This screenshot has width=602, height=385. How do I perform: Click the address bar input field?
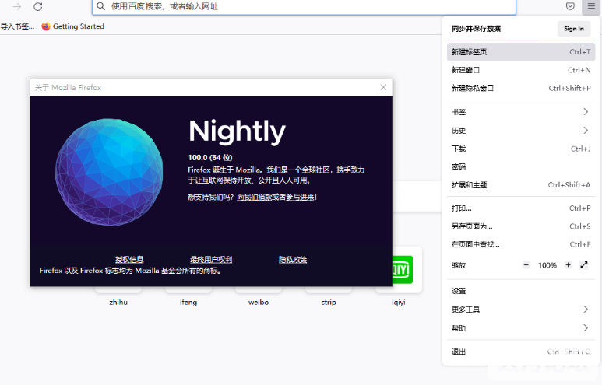click(304, 6)
